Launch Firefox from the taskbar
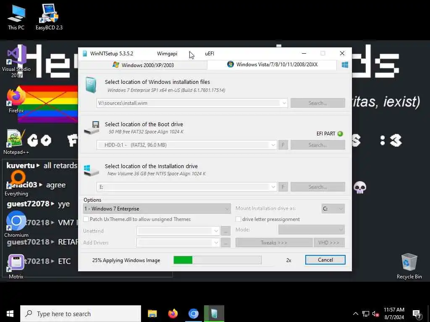The height and width of the screenshot is (322, 430). (x=173, y=314)
